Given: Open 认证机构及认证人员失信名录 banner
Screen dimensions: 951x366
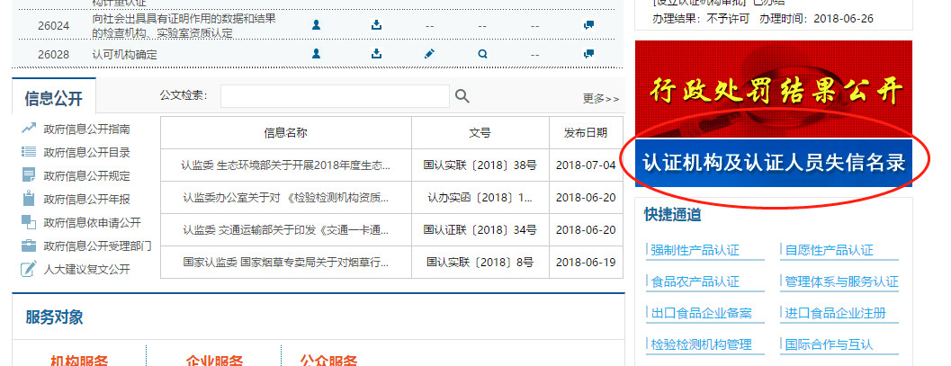Looking at the screenshot, I should 773,163.
